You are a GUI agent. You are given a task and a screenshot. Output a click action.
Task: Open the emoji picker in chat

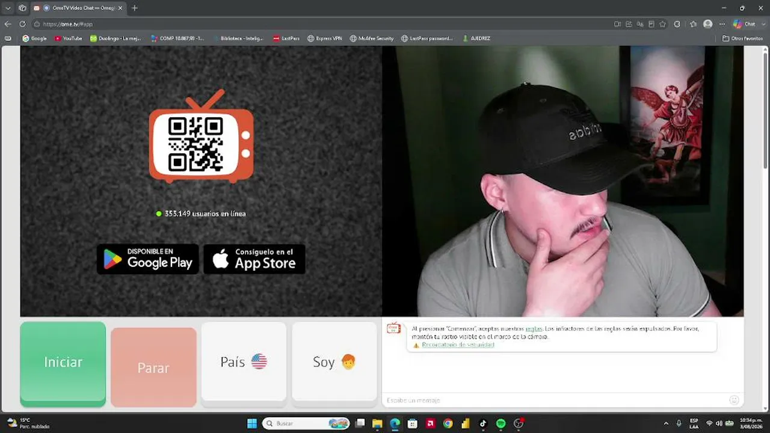click(x=734, y=400)
